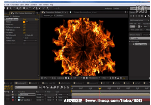Go to first frame in Preview panel

pyautogui.click(x=131, y=16)
